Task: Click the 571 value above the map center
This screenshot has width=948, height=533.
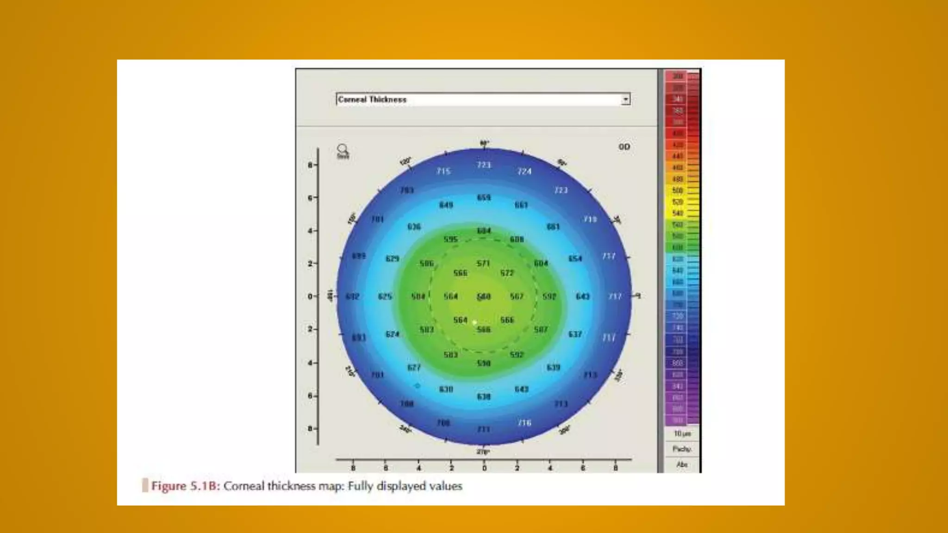Action: pyautogui.click(x=483, y=263)
